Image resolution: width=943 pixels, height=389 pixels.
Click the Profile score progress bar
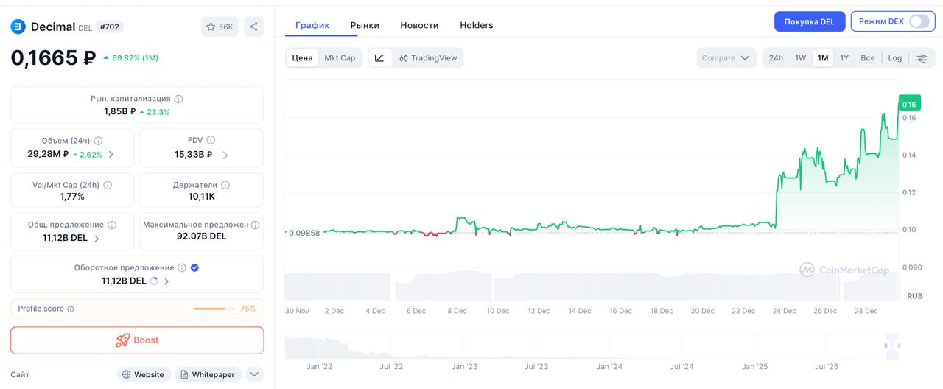(x=214, y=309)
